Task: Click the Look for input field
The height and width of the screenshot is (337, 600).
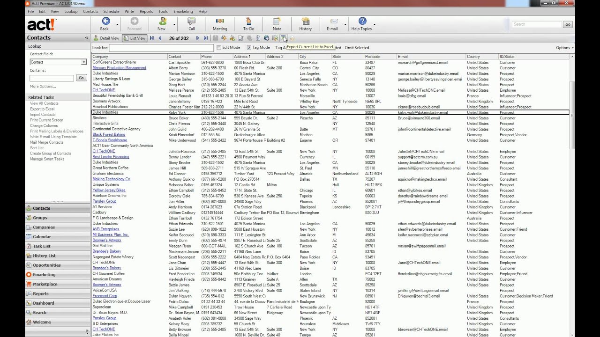Action: 161,48
